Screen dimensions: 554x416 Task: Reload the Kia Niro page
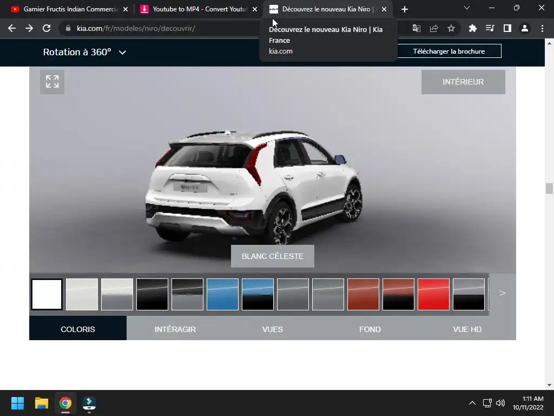(47, 28)
